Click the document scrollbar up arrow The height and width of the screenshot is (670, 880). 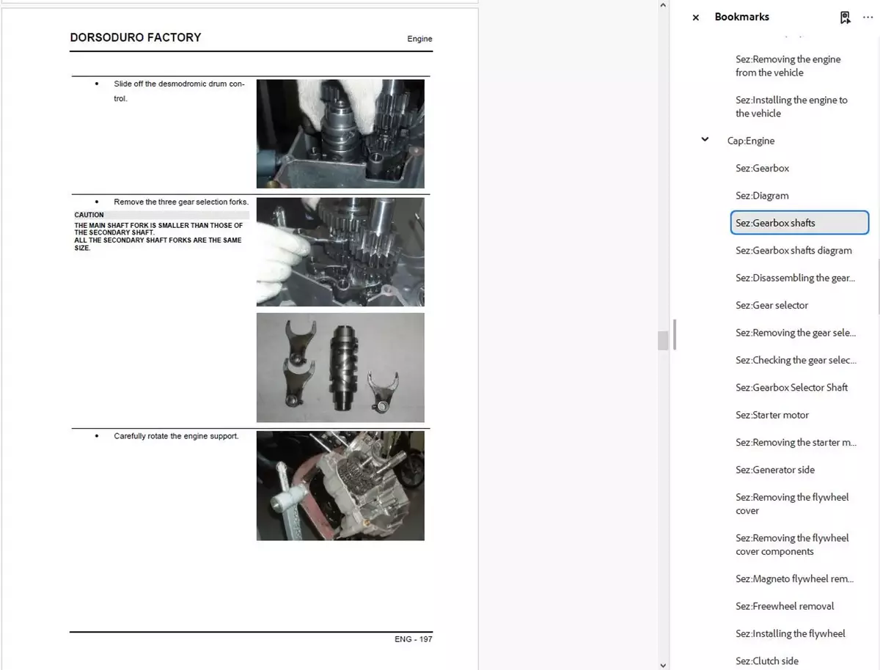click(x=663, y=5)
